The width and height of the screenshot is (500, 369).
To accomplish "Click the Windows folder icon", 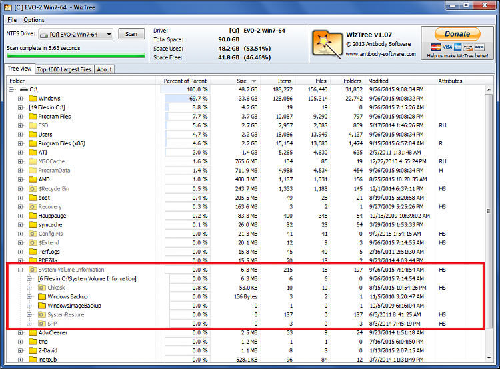I will (33, 98).
